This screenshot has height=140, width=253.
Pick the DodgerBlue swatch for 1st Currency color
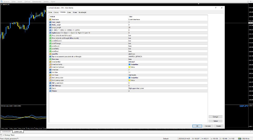[129, 78]
